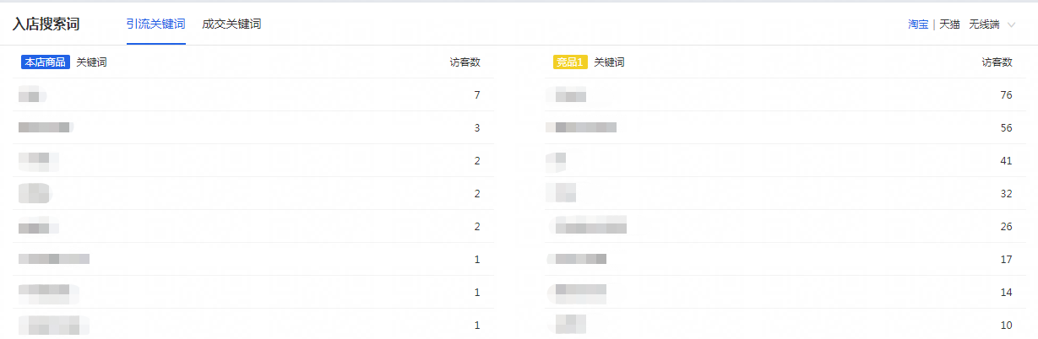
Task: Click the 关键词 header beside 竞品1
Action: [609, 62]
